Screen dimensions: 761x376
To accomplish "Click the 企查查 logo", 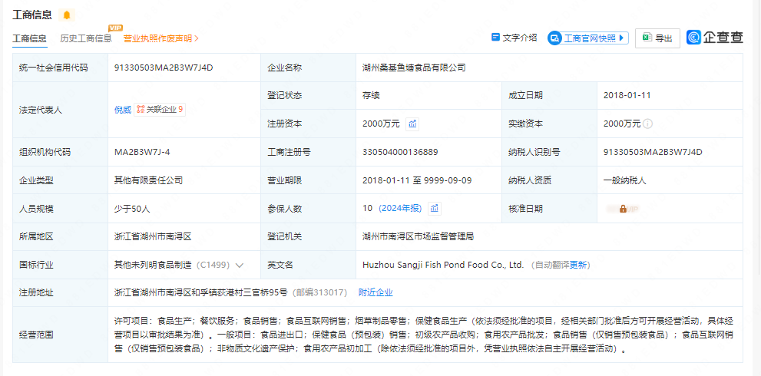I will [715, 38].
